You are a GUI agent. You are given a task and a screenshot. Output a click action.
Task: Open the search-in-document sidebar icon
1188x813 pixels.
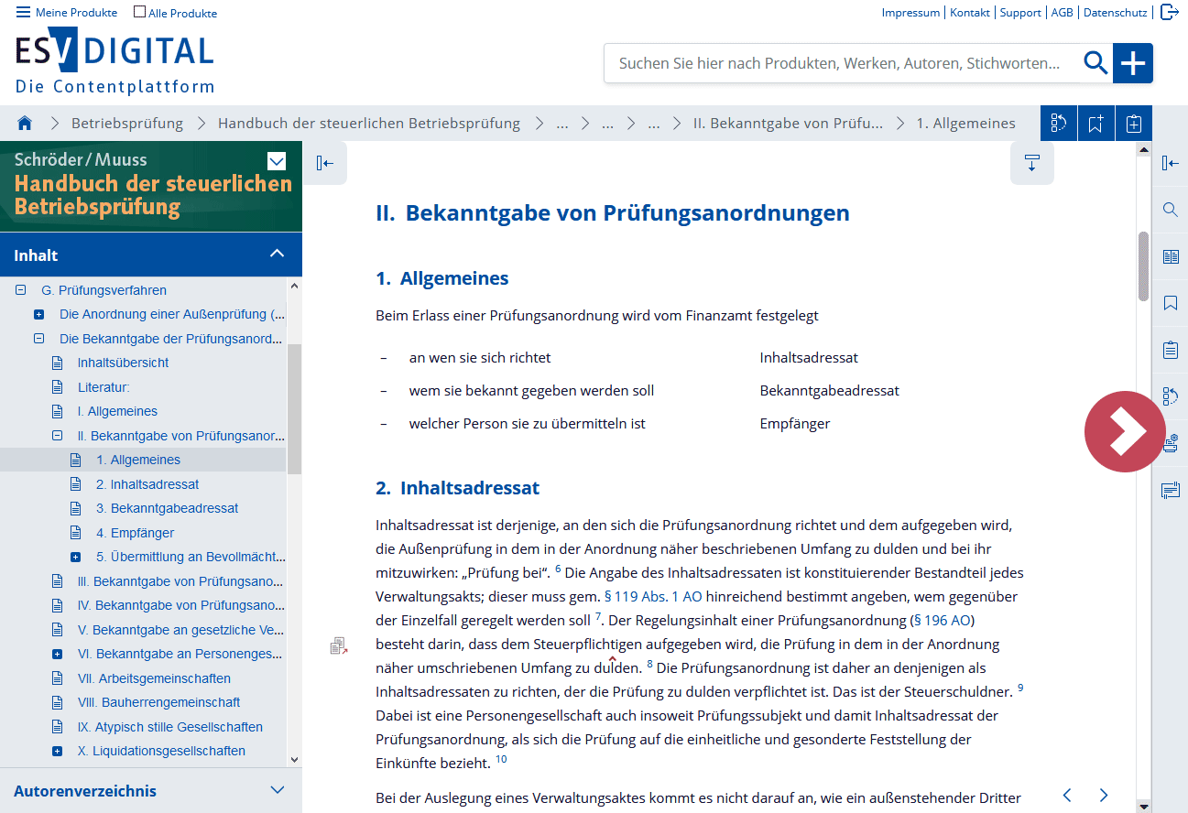point(1170,210)
